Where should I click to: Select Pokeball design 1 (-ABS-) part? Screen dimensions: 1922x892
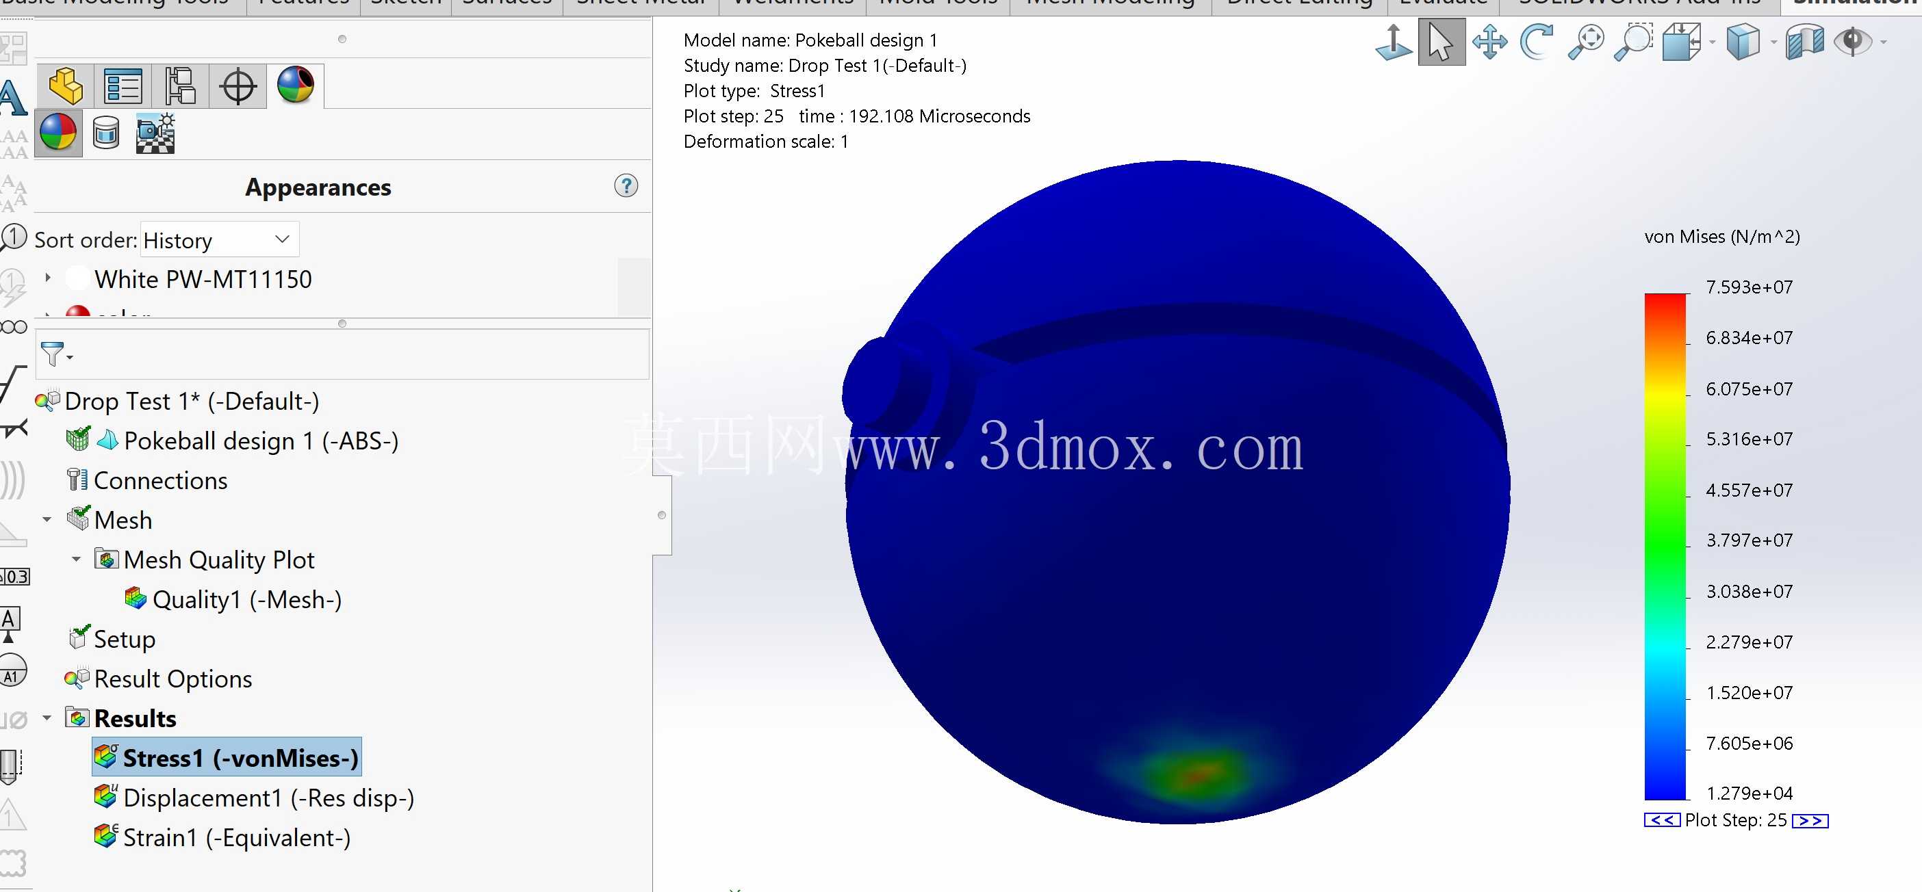pos(261,441)
